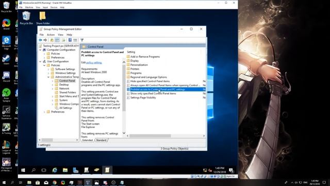Toggle the Show/Hide Console Tree icon
This screenshot has width=330, height=186.
click(x=57, y=40)
